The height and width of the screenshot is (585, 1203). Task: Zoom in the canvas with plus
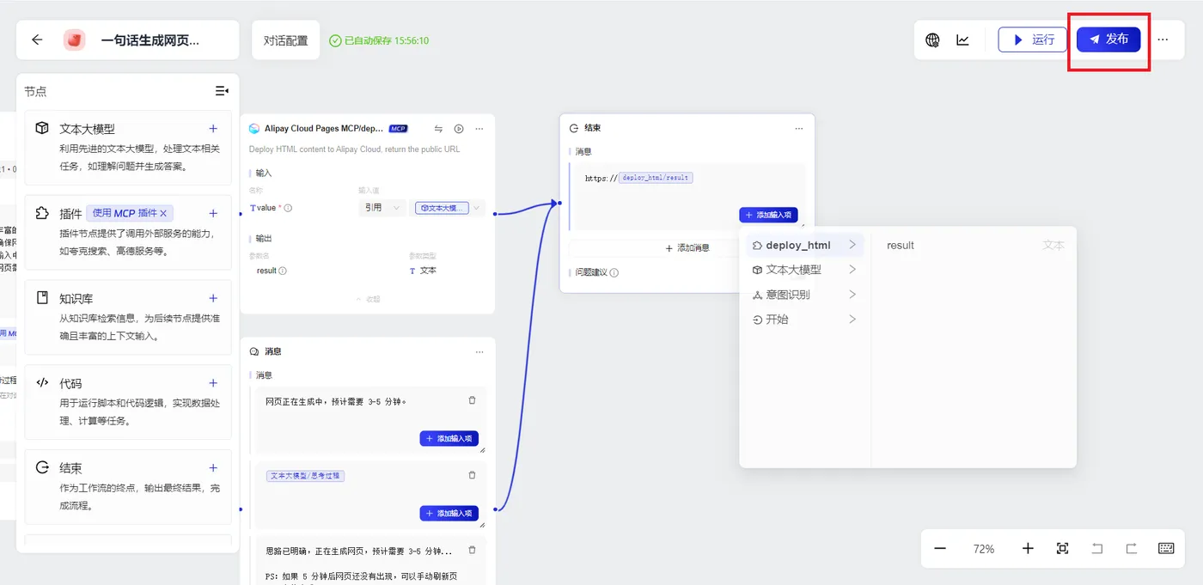pos(1028,548)
